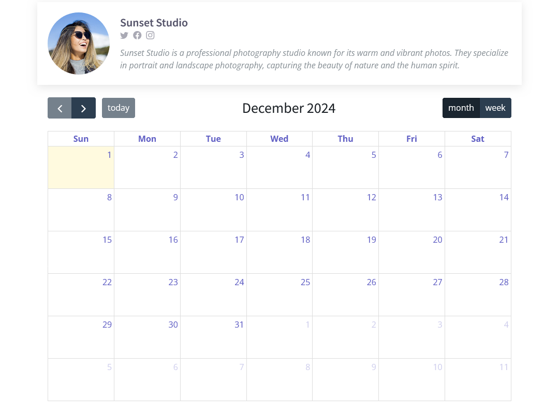Click the Wed column header
The height and width of the screenshot is (412, 559).
279,139
